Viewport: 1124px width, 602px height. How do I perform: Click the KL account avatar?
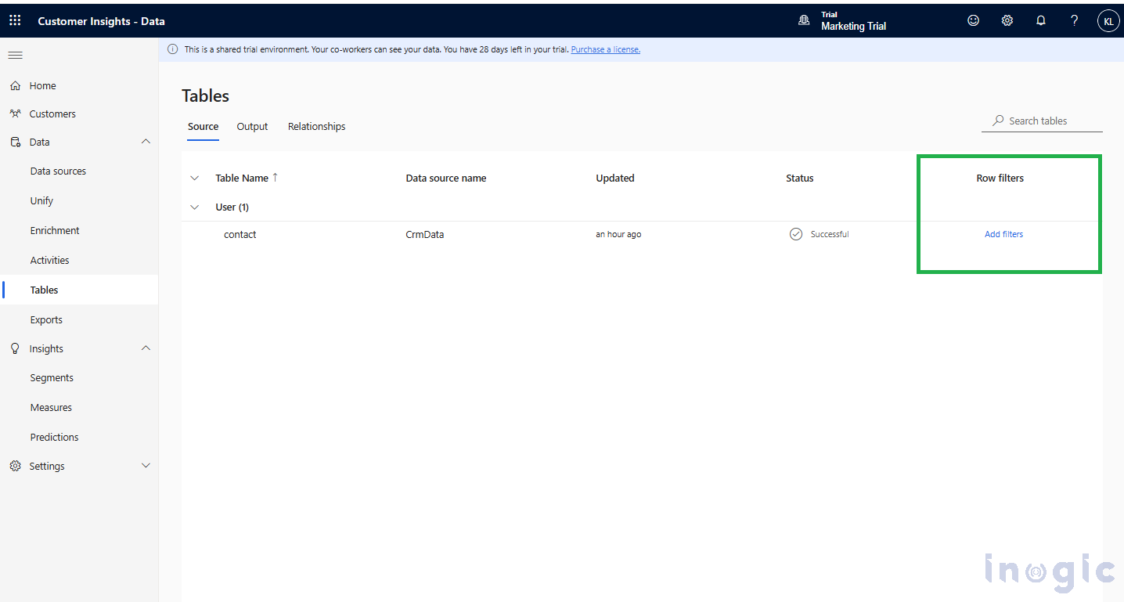click(x=1108, y=20)
